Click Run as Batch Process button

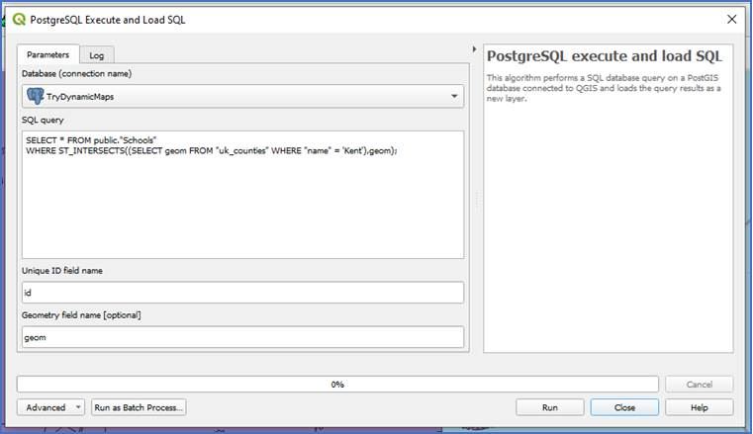139,407
